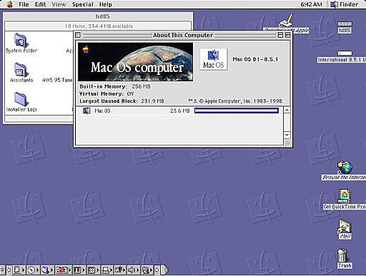Open the printer selector Control Strip module
This screenshot has width=366, height=276.
click(107, 270)
